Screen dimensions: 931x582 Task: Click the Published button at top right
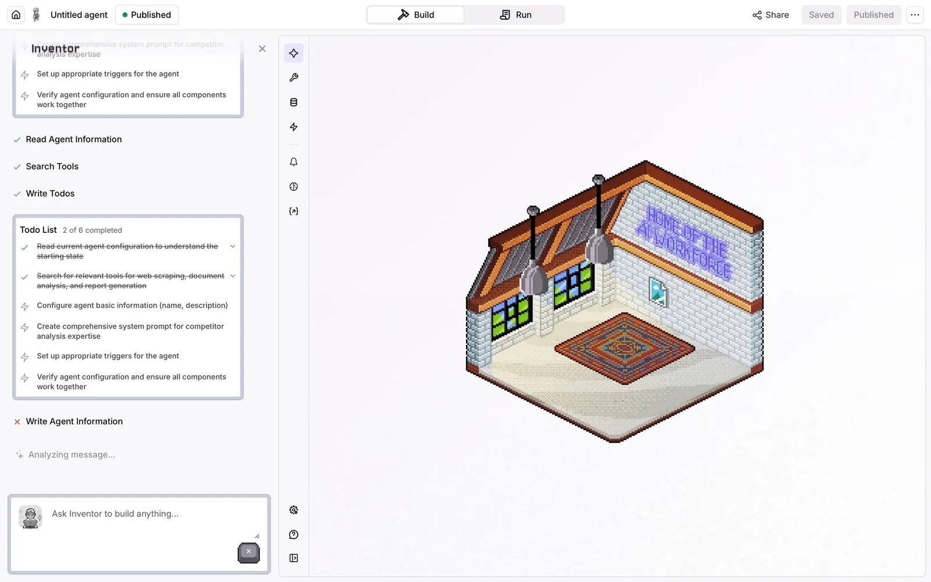pyautogui.click(x=873, y=15)
